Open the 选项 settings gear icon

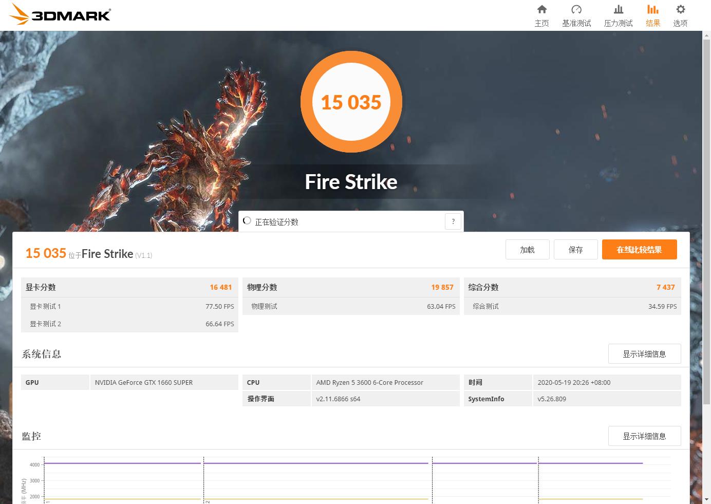coord(680,9)
